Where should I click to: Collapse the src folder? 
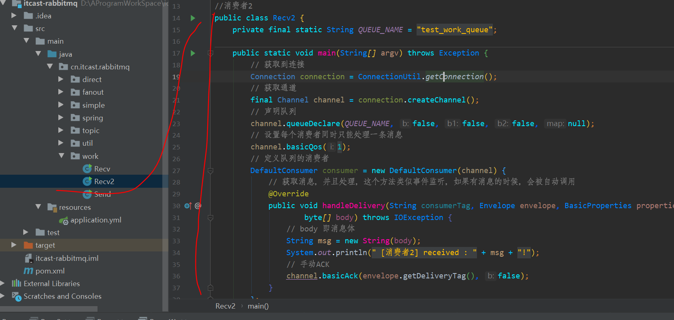14,28
